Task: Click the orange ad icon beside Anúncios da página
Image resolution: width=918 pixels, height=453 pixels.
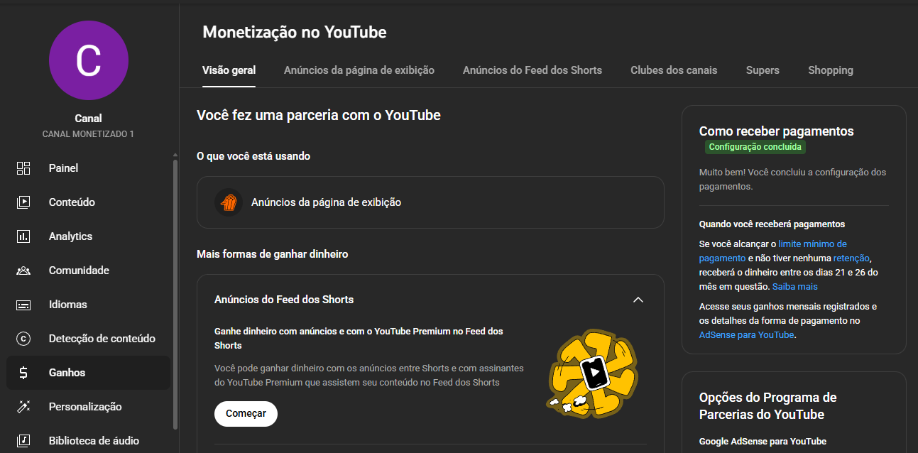Action: tap(229, 202)
